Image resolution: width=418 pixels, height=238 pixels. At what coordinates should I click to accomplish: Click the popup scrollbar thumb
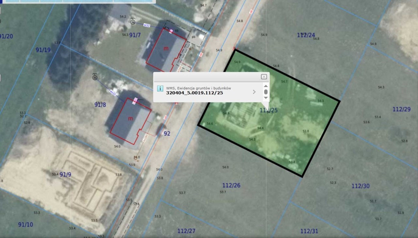point(266,92)
